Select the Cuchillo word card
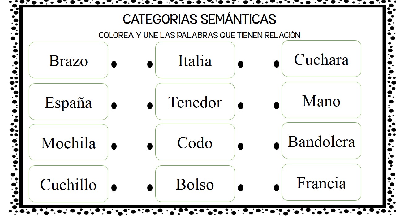 pyautogui.click(x=68, y=184)
